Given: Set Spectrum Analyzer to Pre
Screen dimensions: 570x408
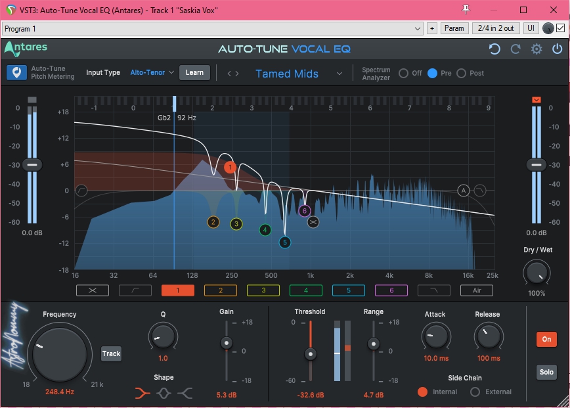Looking at the screenshot, I should pos(432,73).
